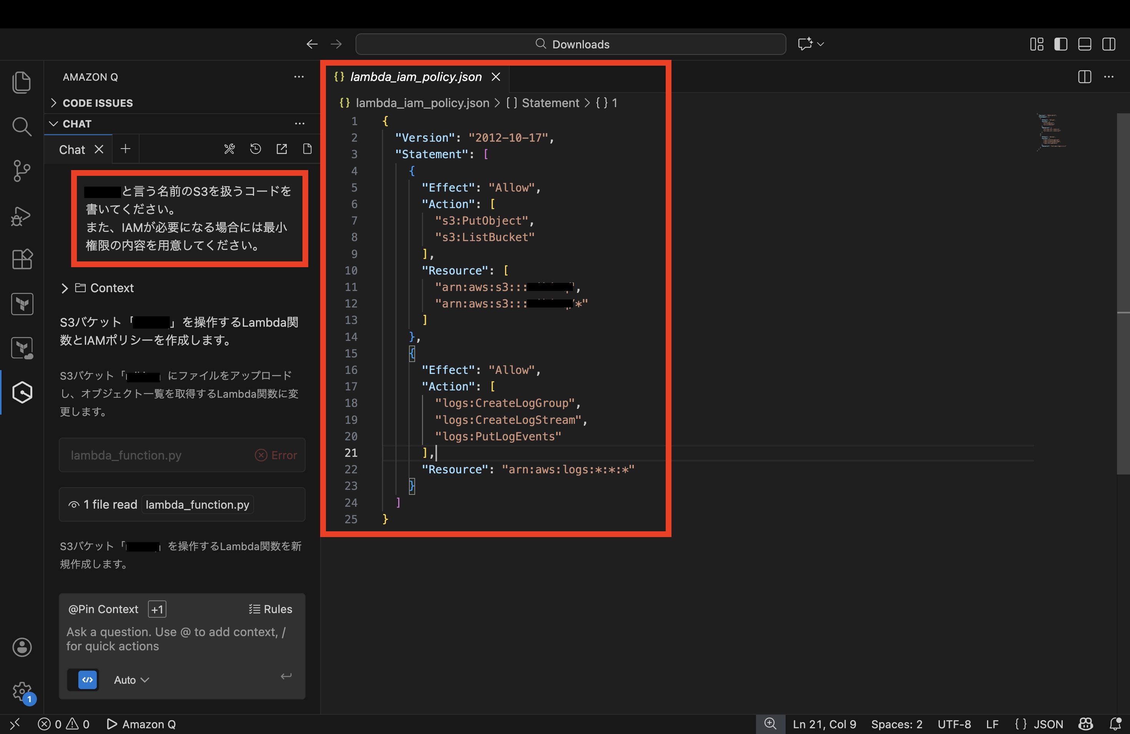
Task: Open Source Control view in activity bar
Action: pyautogui.click(x=22, y=171)
